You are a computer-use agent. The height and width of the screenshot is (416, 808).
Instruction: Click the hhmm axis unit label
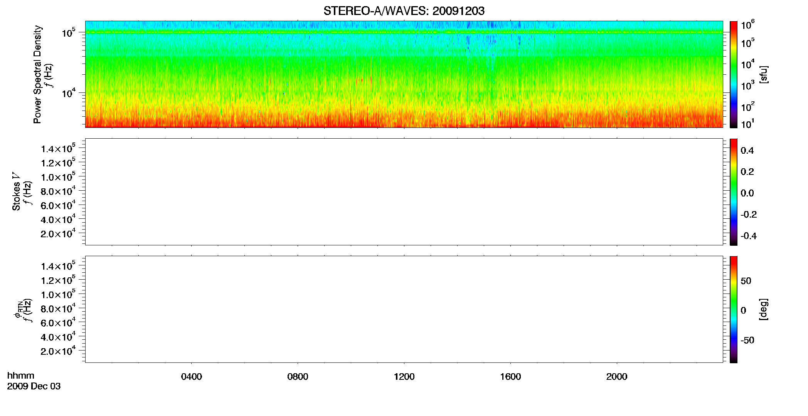point(21,376)
